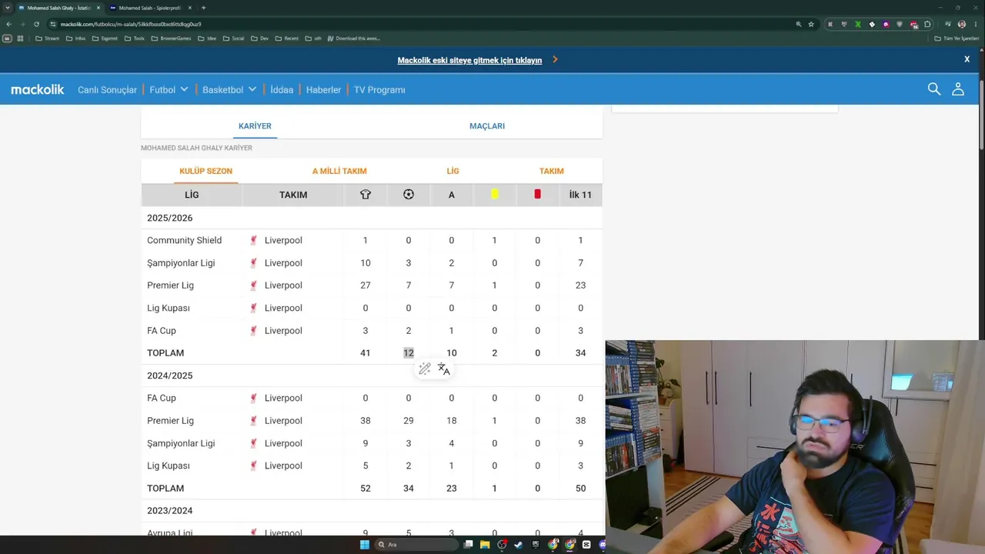Open Steam from the taskbar
The width and height of the screenshot is (985, 554).
tap(519, 545)
